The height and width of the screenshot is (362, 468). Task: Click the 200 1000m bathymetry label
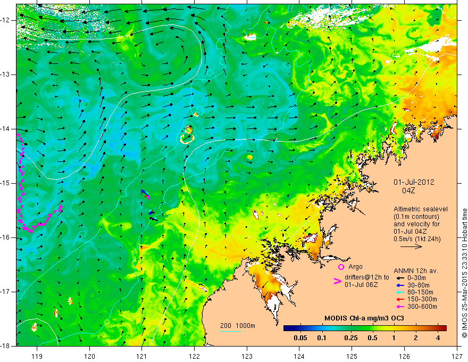coord(238,326)
